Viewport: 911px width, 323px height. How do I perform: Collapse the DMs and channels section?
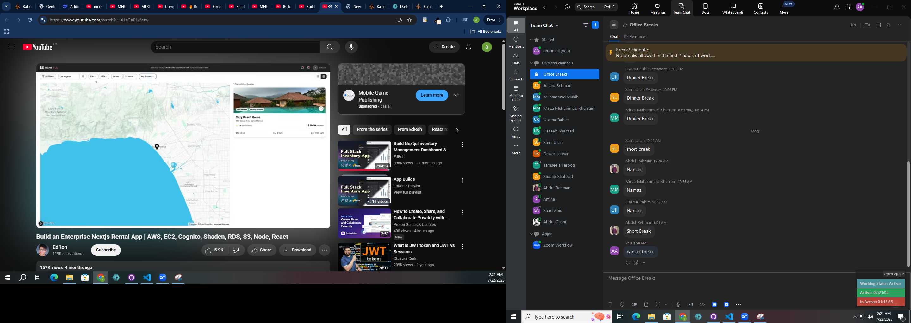coord(531,63)
